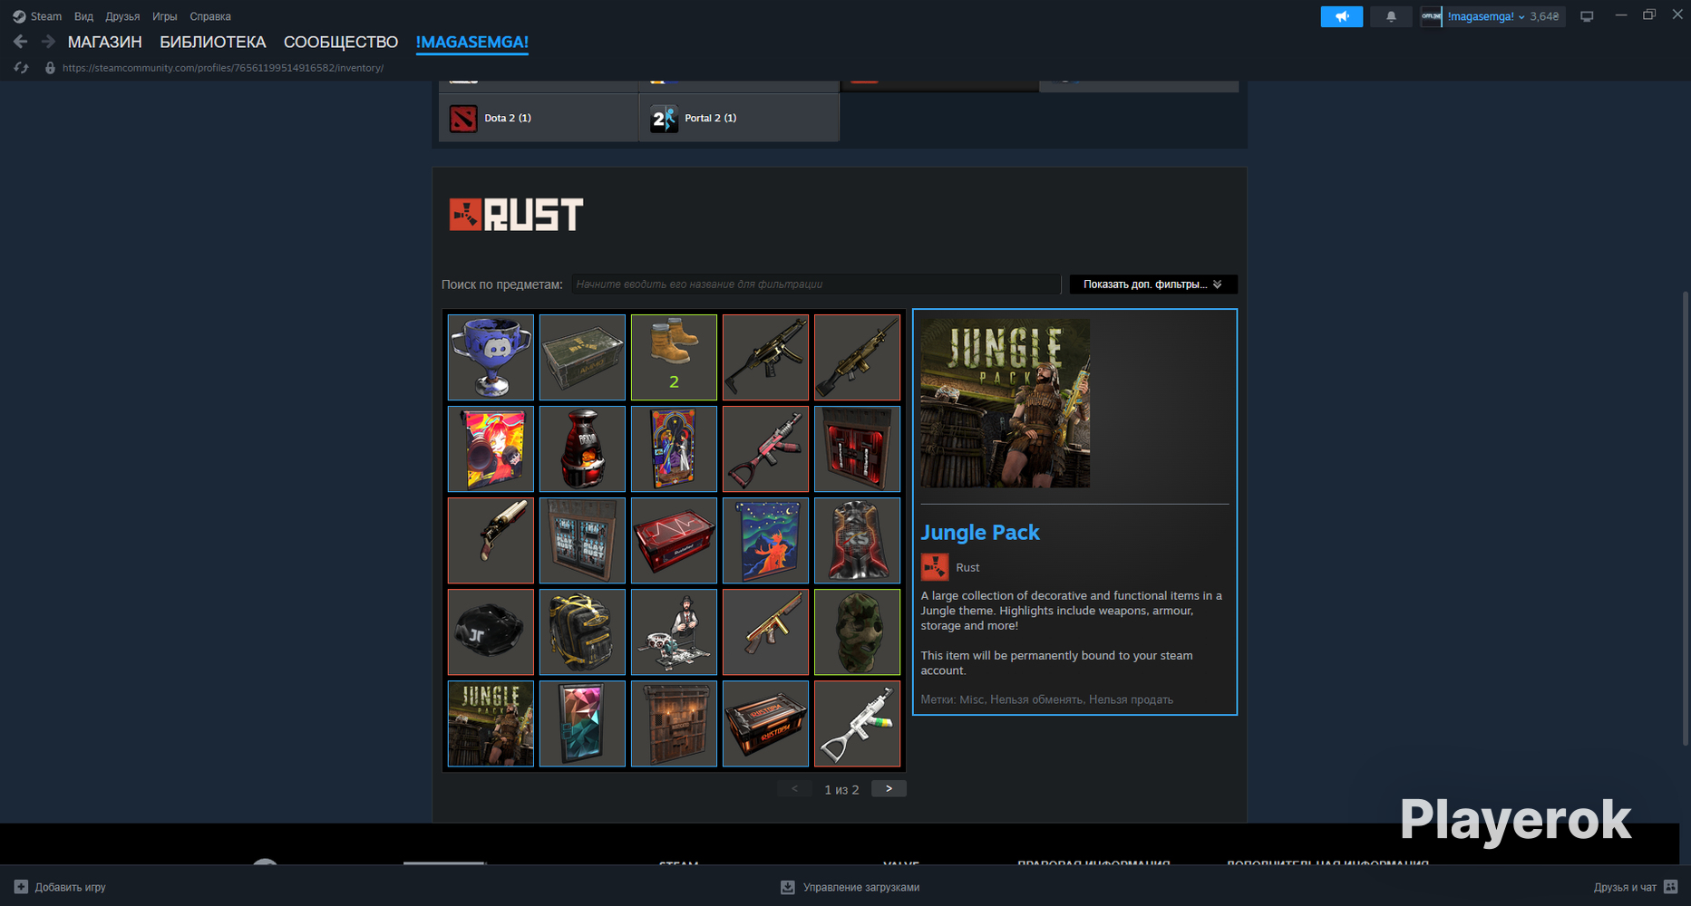The height and width of the screenshot is (906, 1691).
Task: Select the green AMMO crate item
Action: (x=582, y=357)
